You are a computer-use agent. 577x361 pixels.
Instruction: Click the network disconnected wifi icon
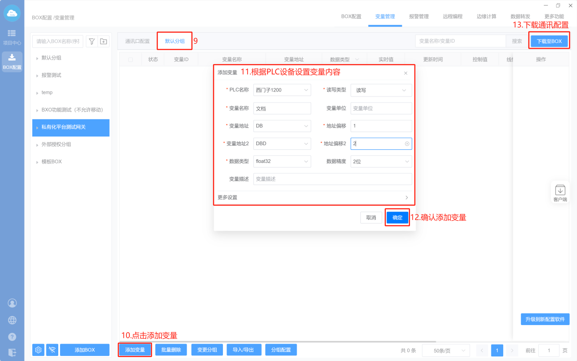click(52, 350)
